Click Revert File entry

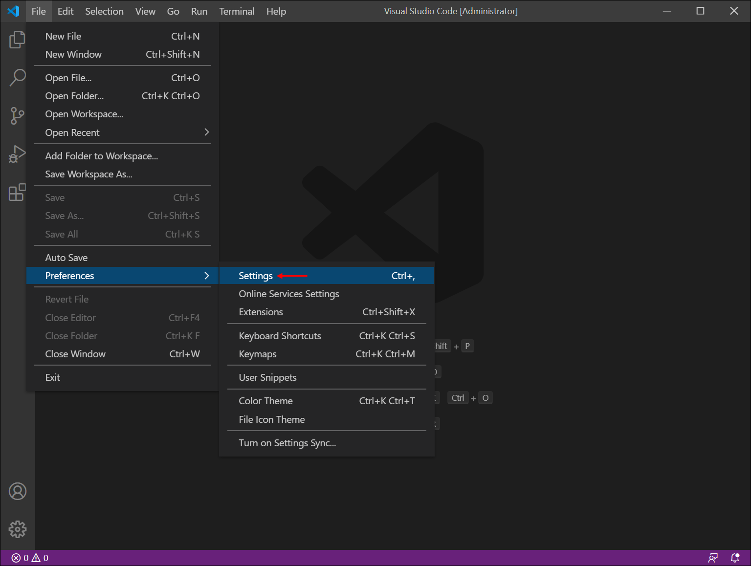122,299
